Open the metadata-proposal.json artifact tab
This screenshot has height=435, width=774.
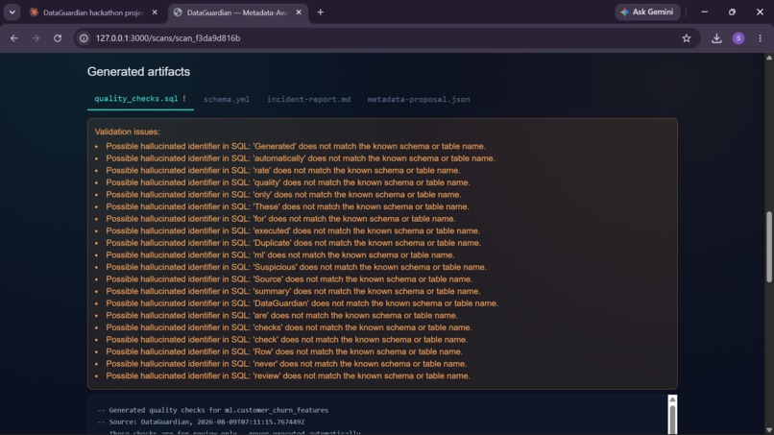pyautogui.click(x=419, y=99)
